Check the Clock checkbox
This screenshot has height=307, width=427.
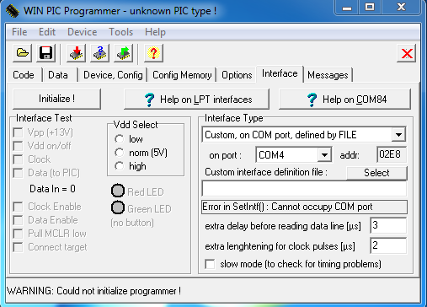click(x=19, y=159)
